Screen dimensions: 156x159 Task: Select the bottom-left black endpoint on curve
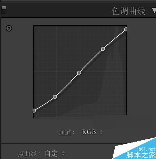coord(34,111)
